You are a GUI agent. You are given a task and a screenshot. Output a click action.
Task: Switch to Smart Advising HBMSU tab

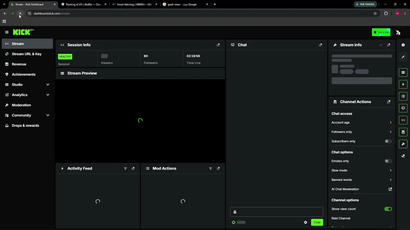[134, 4]
